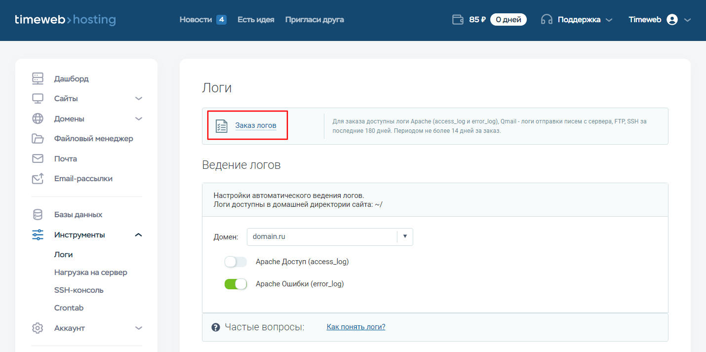The width and height of the screenshot is (706, 352).
Task: Expand the Сайты submenu chevron
Action: point(139,99)
